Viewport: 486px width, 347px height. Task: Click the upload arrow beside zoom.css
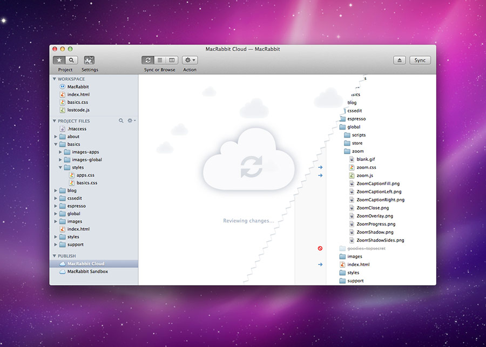tap(320, 167)
